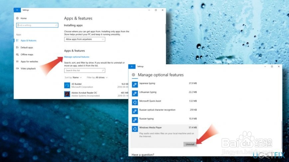Select Default apps in the sidebar
The width and height of the screenshot is (289, 162).
pyautogui.click(x=27, y=47)
